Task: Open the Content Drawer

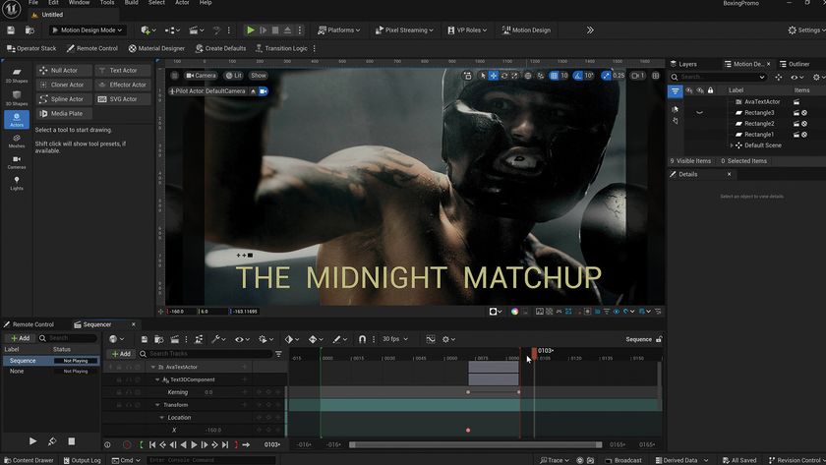Action: coord(29,460)
